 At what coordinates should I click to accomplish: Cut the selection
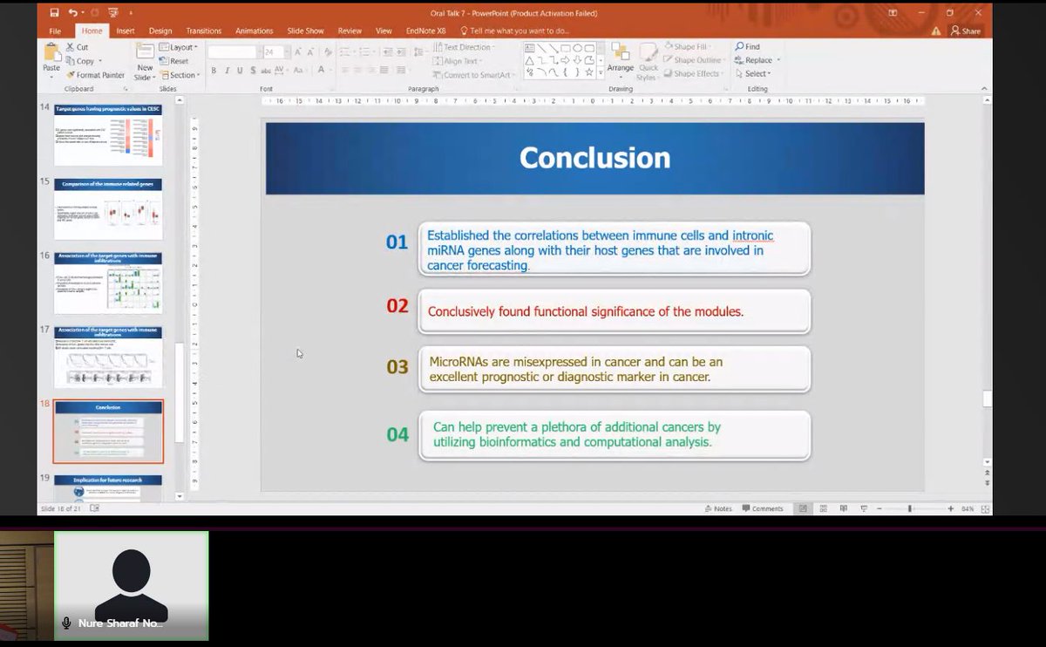point(77,47)
